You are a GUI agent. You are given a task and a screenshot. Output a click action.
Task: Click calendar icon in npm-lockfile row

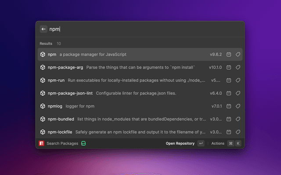[229, 132]
